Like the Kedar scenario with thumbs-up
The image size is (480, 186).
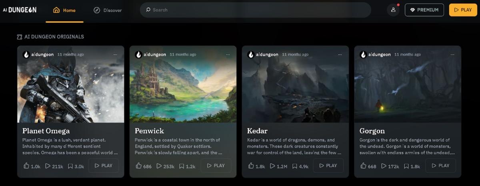(x=251, y=166)
